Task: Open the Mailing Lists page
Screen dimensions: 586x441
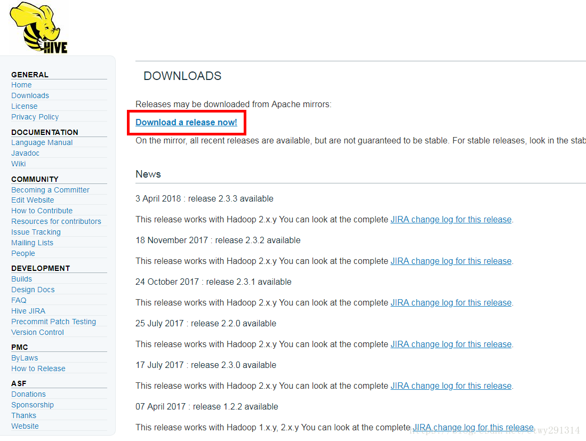Action: (x=32, y=243)
